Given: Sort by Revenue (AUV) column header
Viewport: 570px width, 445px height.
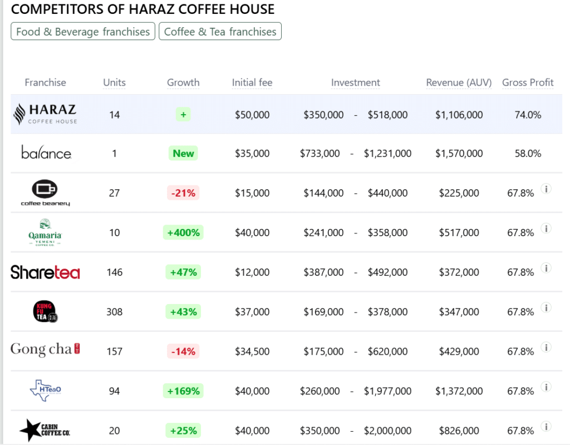Looking at the screenshot, I should click(459, 82).
